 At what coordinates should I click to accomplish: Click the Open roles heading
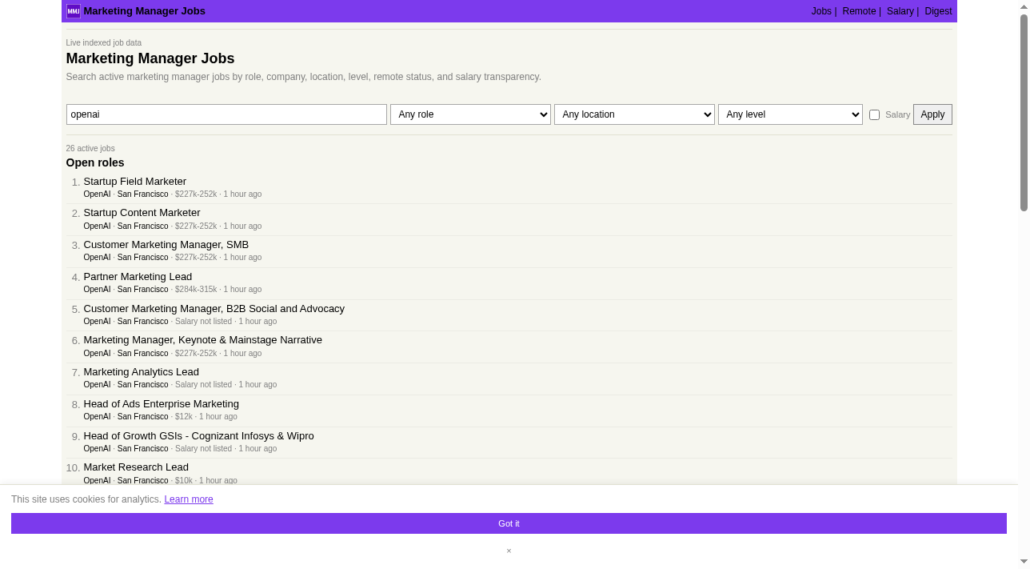click(95, 162)
